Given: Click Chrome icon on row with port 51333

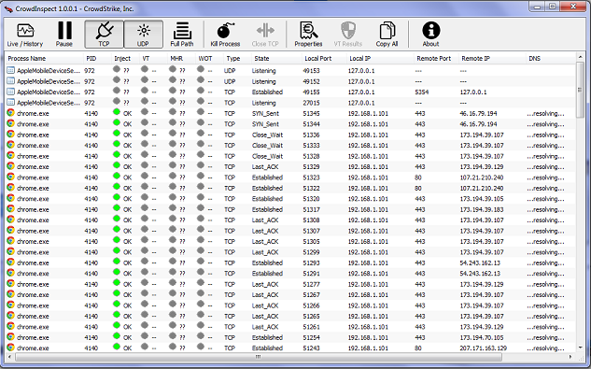Looking at the screenshot, I should [x=10, y=145].
